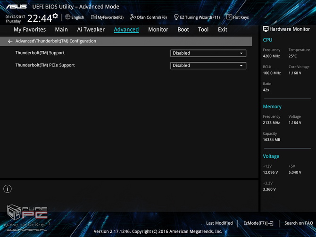Click the CPU section heading
The width and height of the screenshot is (316, 237).
pos(267,40)
